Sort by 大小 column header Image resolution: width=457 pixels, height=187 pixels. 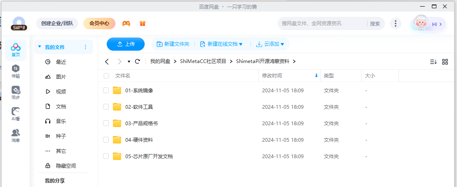click(370, 76)
